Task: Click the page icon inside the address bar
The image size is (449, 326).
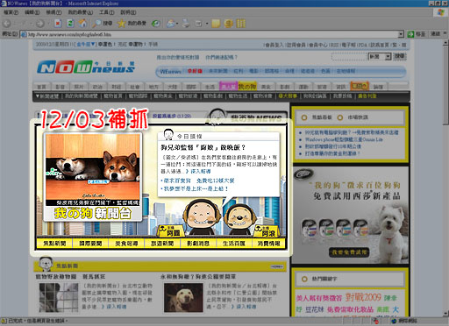Action: click(x=24, y=34)
